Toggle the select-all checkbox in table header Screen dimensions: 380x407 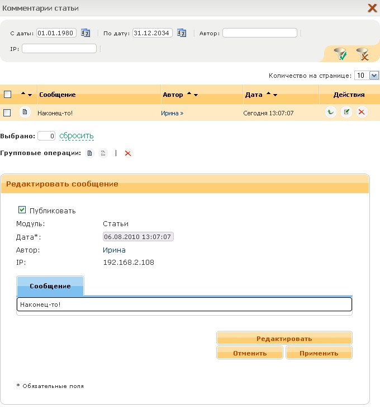point(7,95)
